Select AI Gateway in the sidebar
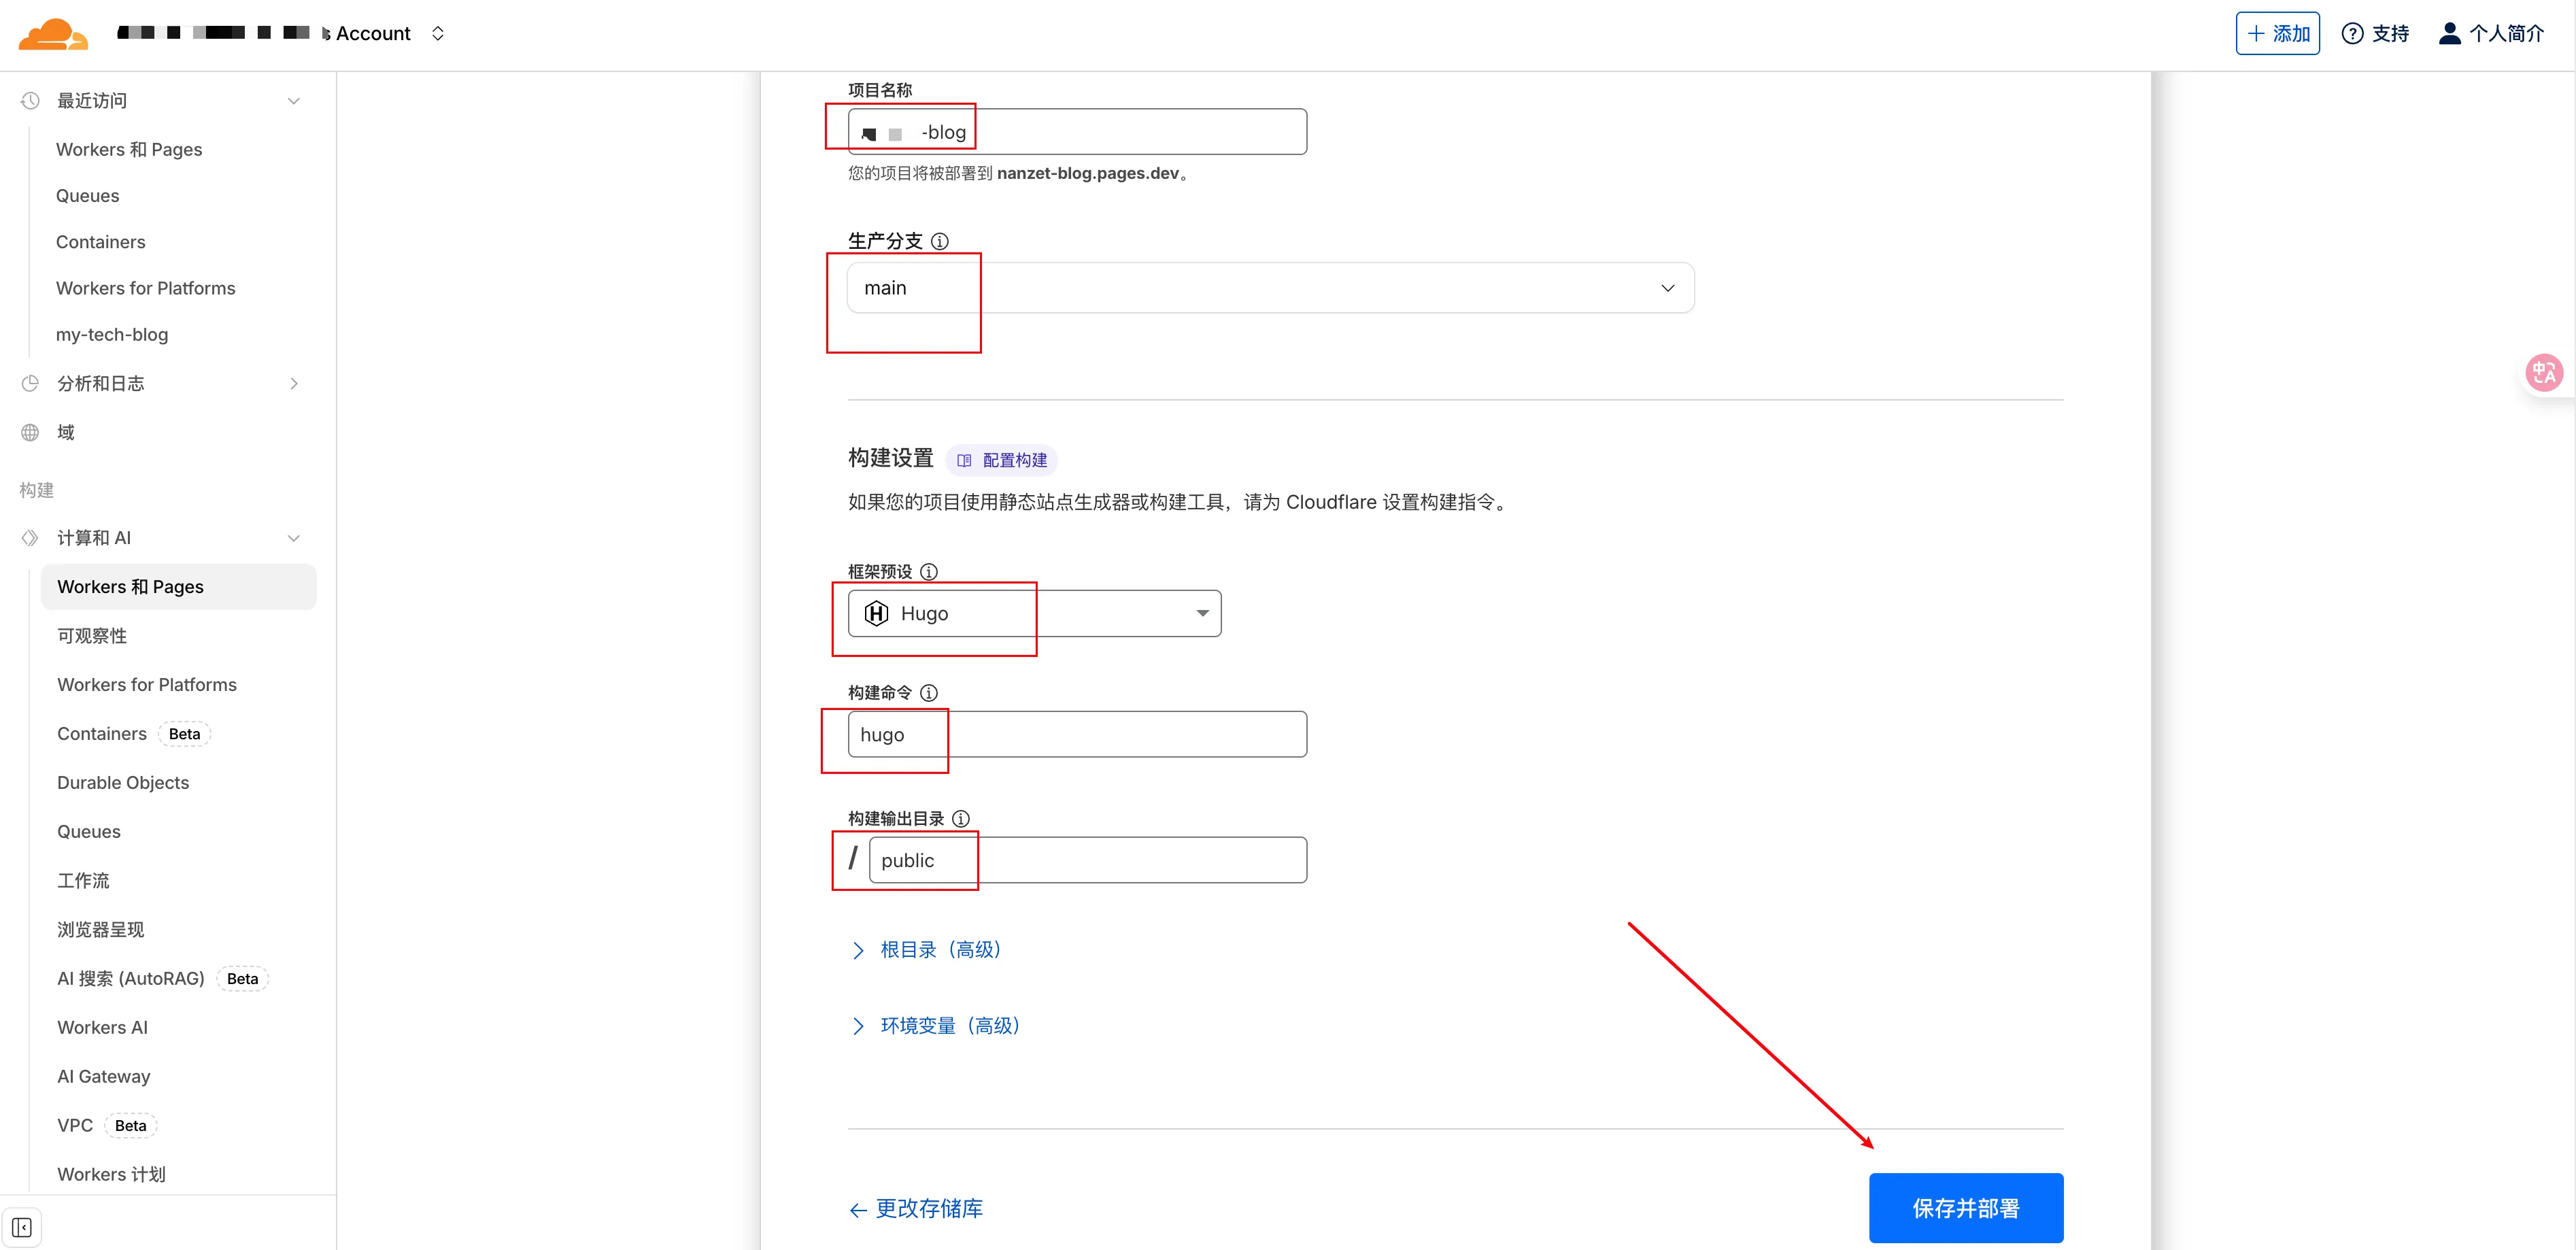This screenshot has width=2576, height=1250. [x=103, y=1076]
